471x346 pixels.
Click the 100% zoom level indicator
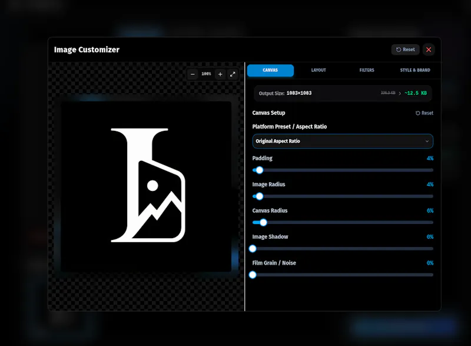click(207, 74)
